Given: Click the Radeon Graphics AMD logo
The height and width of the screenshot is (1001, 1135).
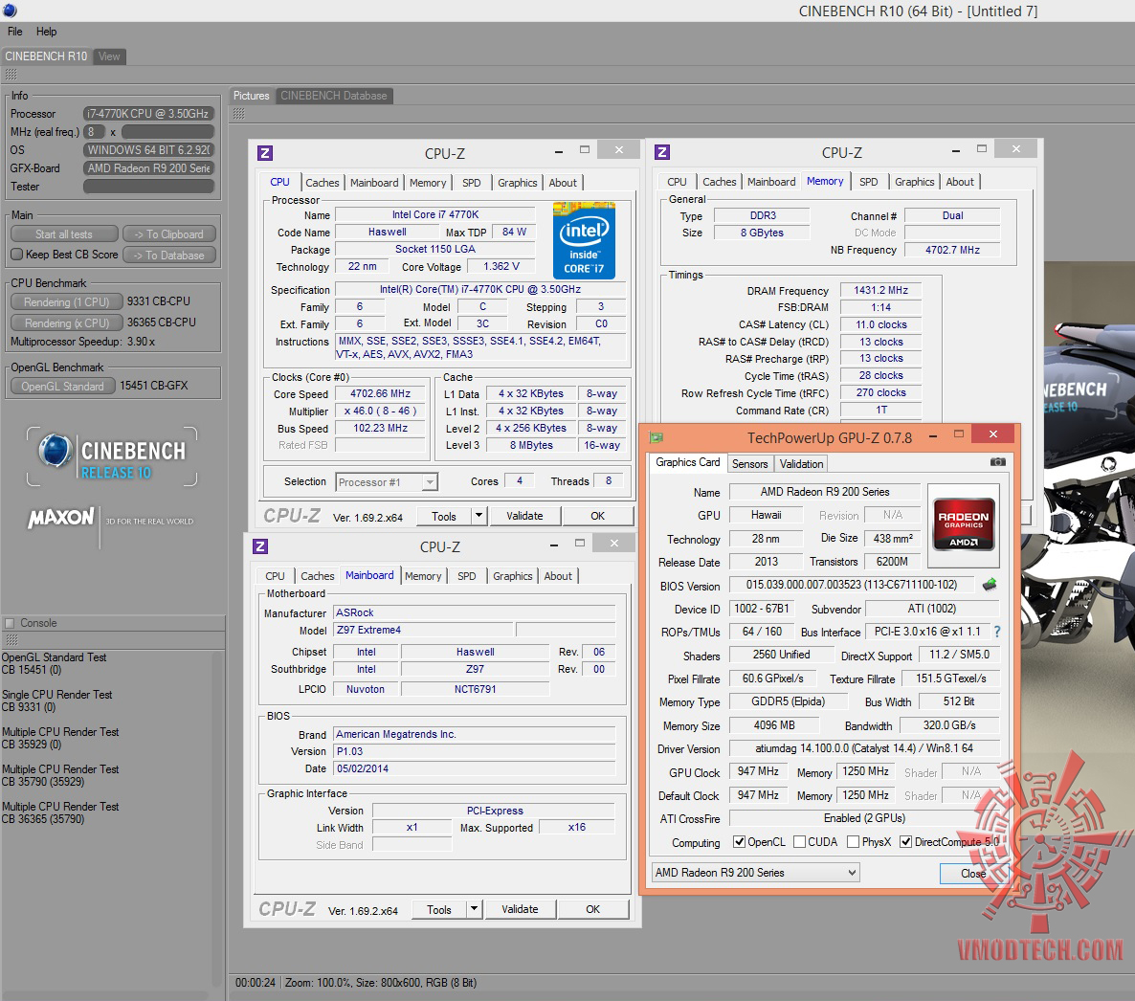Looking at the screenshot, I should (x=964, y=525).
